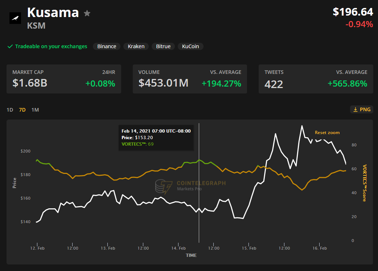
Task: Open the Kraken exchange tag
Action: pos(136,46)
